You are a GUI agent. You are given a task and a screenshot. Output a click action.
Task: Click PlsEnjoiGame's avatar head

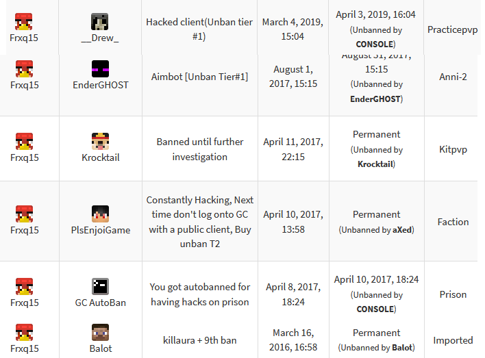point(100,214)
